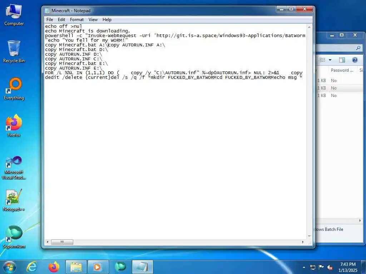Close the Notepad window
The height and width of the screenshot is (274, 366).
pos(305,9)
